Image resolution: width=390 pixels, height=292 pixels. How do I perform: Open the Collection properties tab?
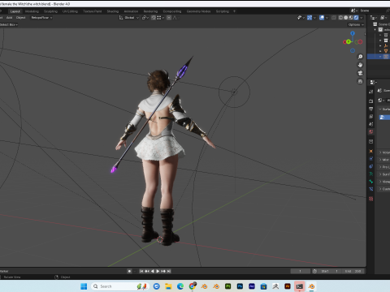click(x=371, y=141)
